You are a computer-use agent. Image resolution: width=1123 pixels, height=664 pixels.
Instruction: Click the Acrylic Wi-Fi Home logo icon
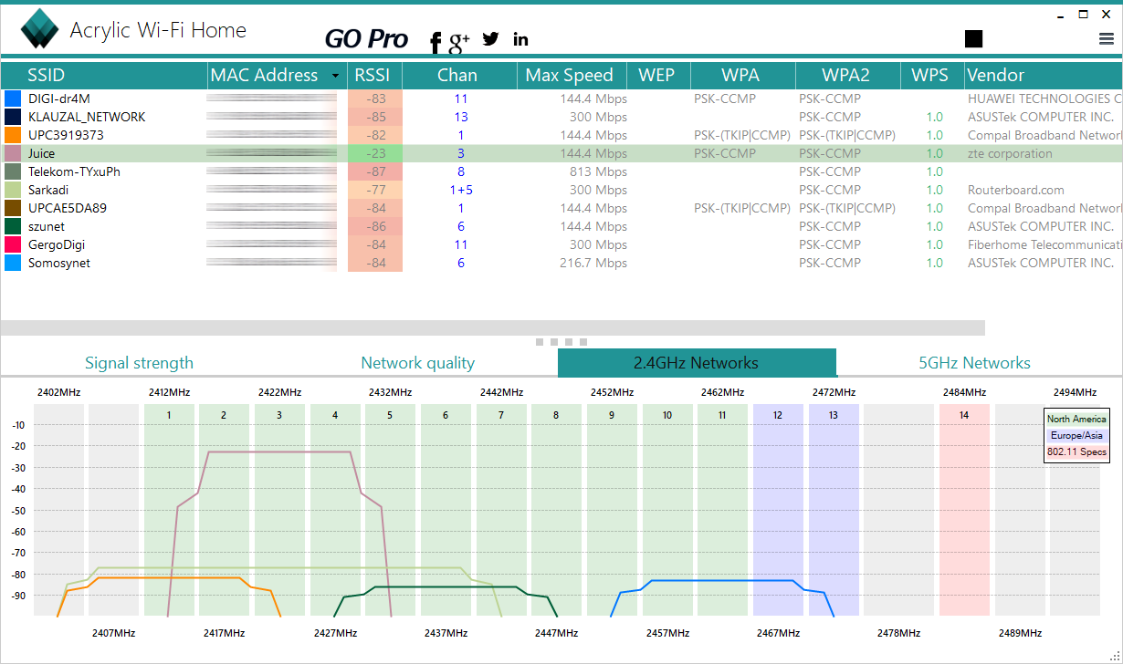[39, 28]
